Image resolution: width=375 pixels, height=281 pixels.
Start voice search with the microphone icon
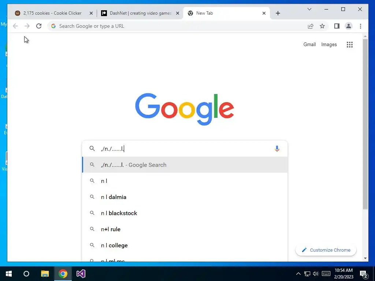click(x=277, y=149)
